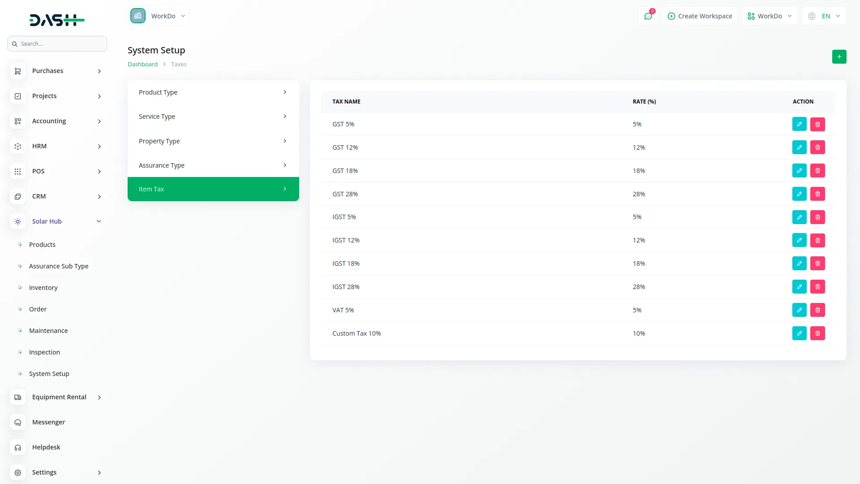The image size is (860, 484).
Task: Follow the Dashboard breadcrumb link
Action: 142,64
